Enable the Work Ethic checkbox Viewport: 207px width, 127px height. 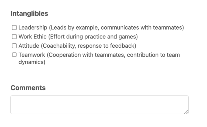point(14,37)
